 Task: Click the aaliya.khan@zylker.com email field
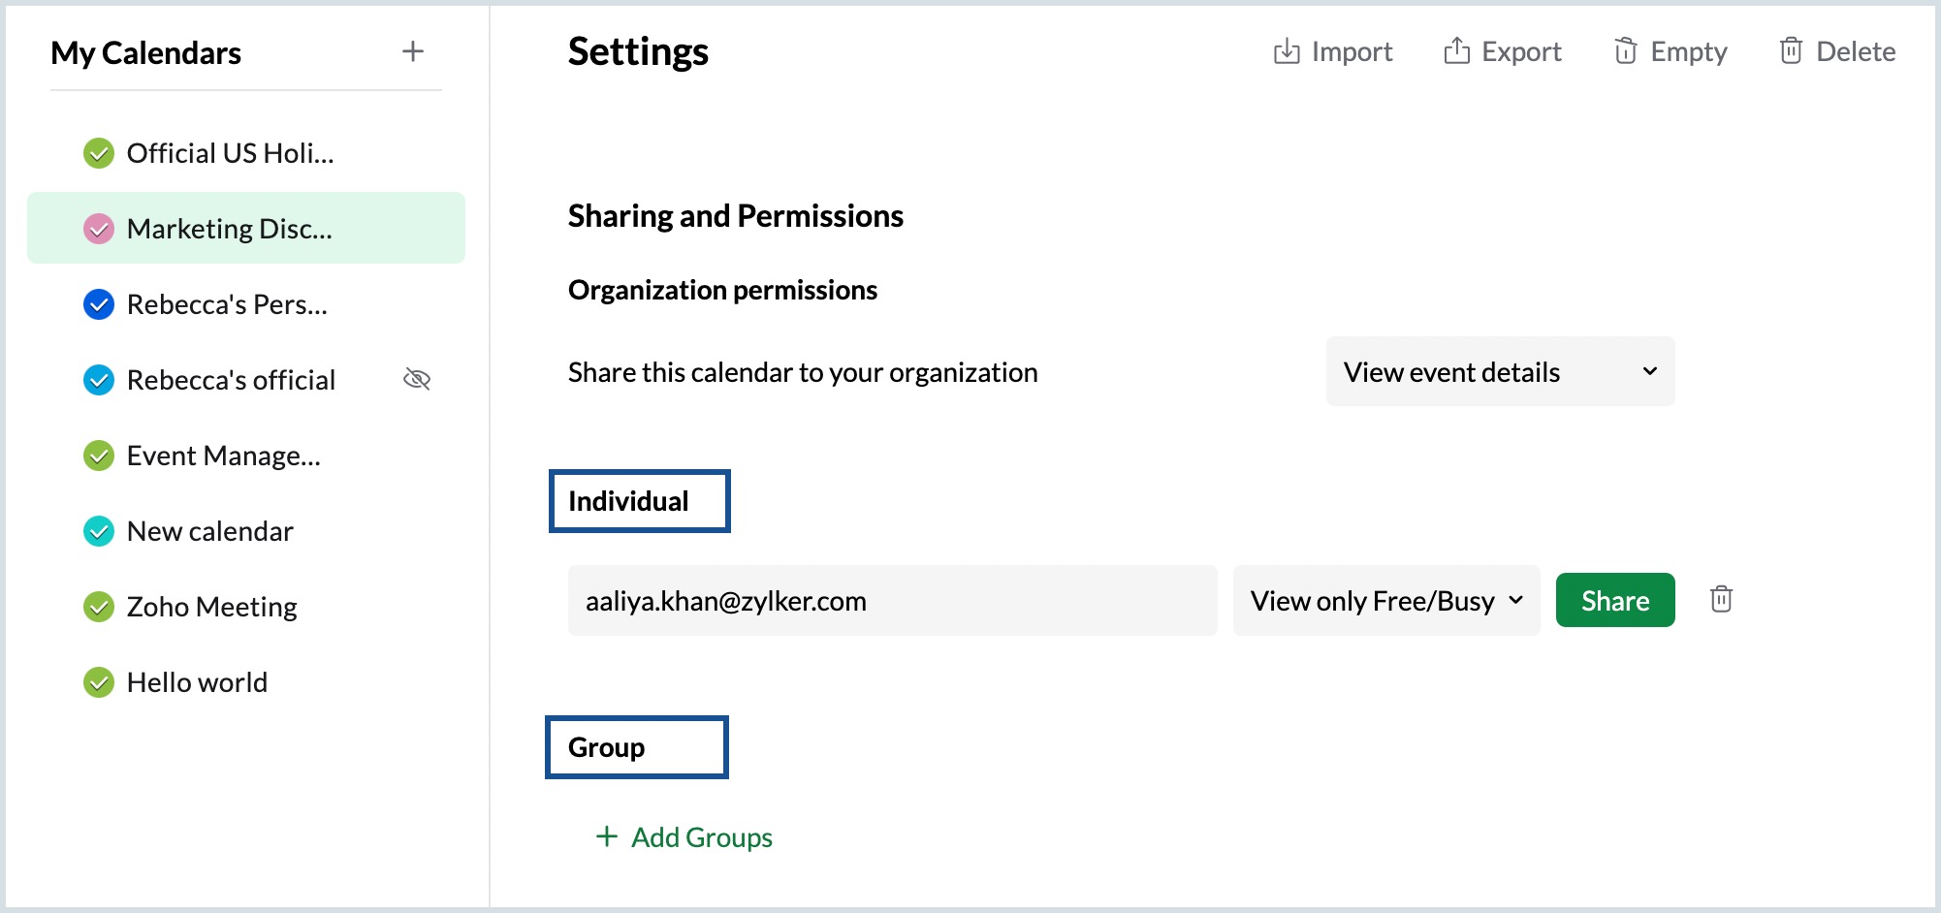click(x=891, y=601)
